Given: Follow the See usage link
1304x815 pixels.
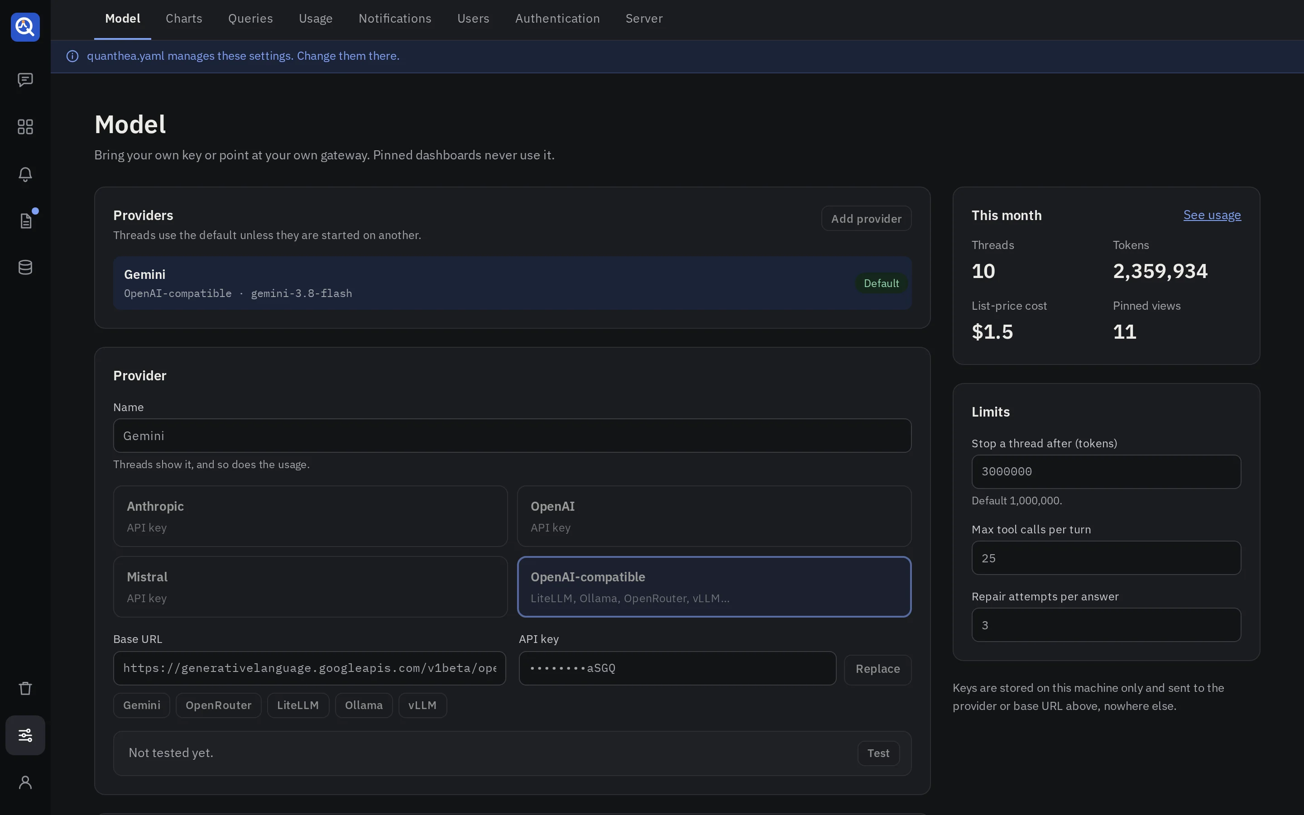Looking at the screenshot, I should [1212, 215].
